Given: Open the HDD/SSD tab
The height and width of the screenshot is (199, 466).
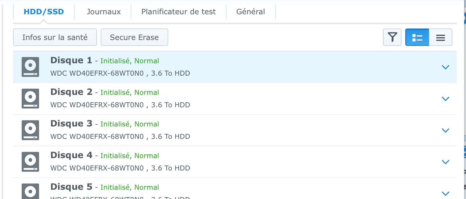Looking at the screenshot, I should [x=44, y=12].
